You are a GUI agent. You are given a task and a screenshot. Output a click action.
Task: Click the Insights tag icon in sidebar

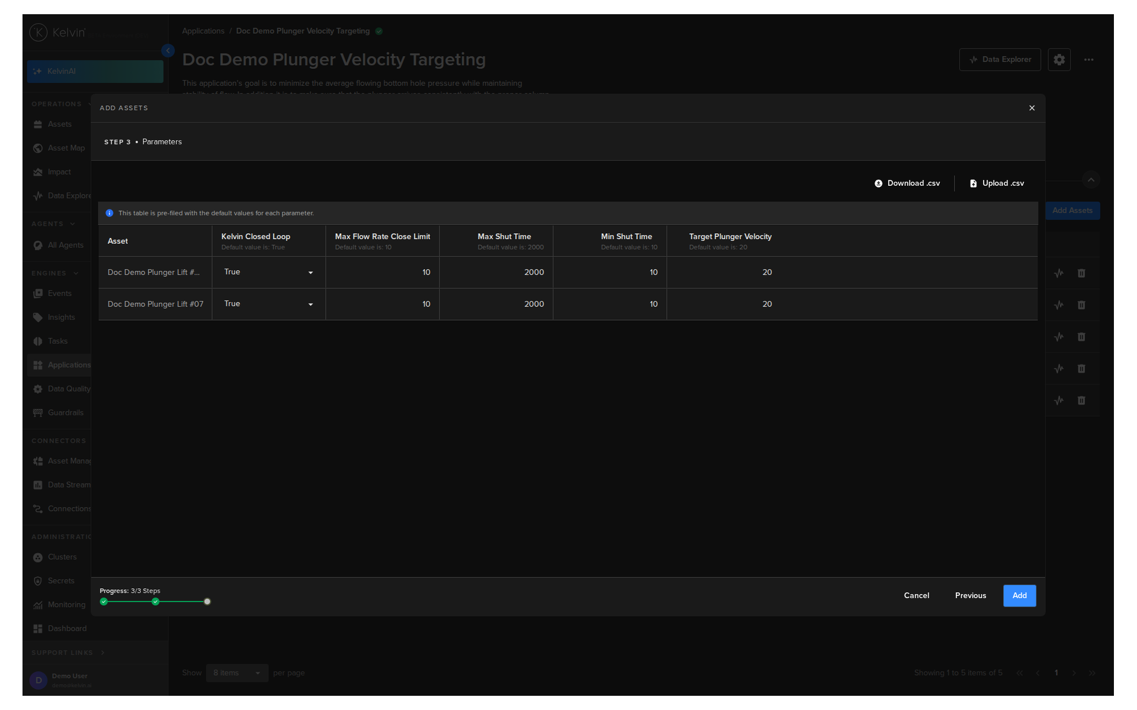point(38,318)
